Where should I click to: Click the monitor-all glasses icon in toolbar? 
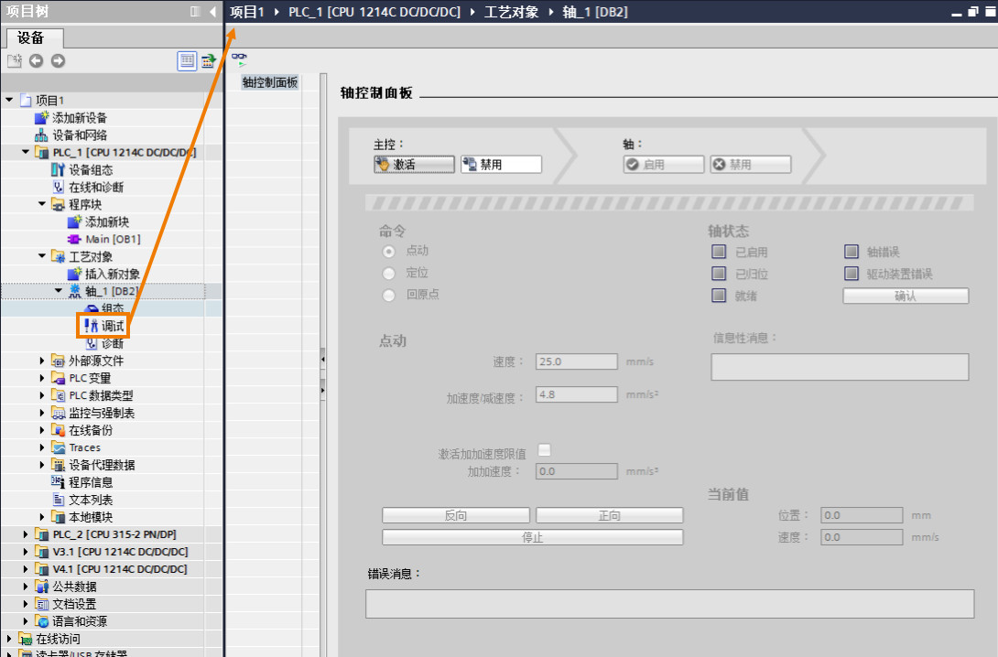pyautogui.click(x=239, y=59)
